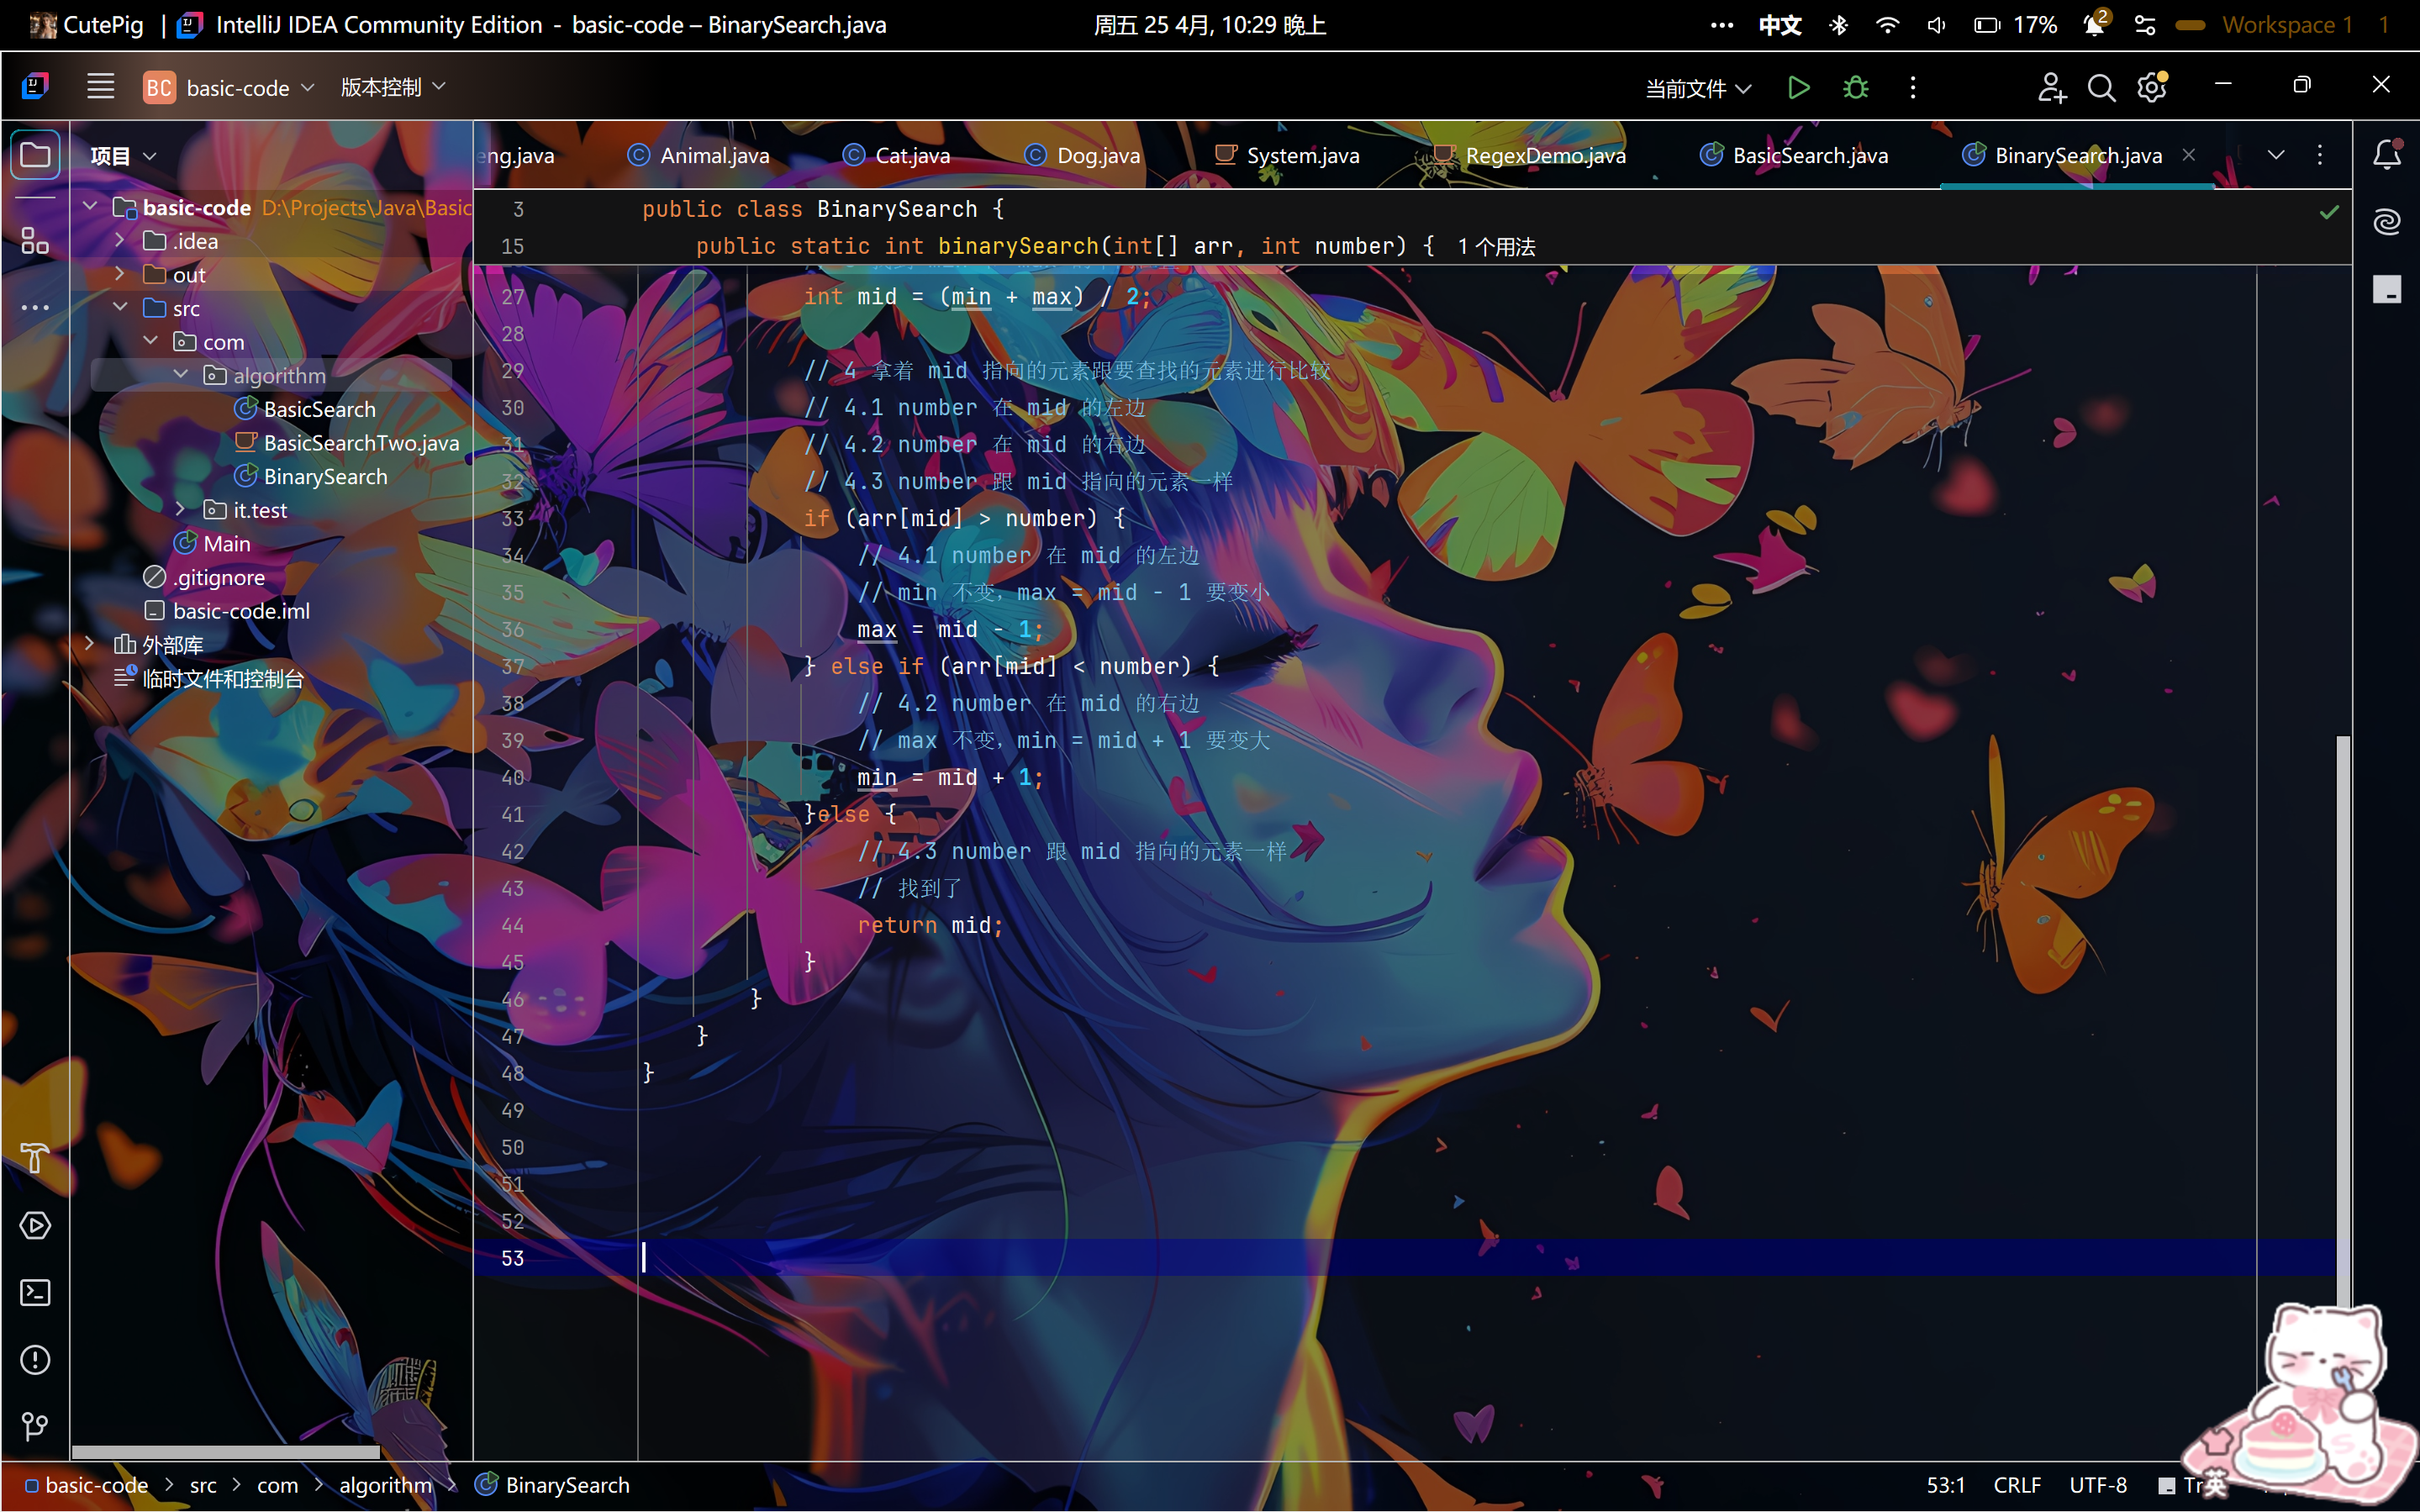This screenshot has height=1512, width=2420.
Task: Open Code With Me collaboration icon
Action: [2051, 88]
